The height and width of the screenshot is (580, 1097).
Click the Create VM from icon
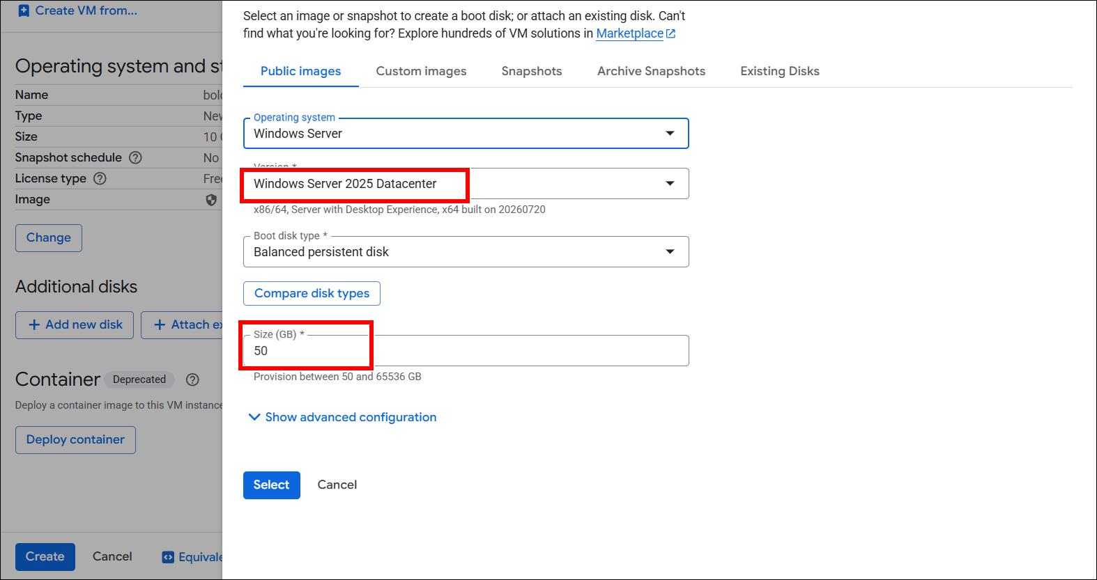click(x=24, y=10)
